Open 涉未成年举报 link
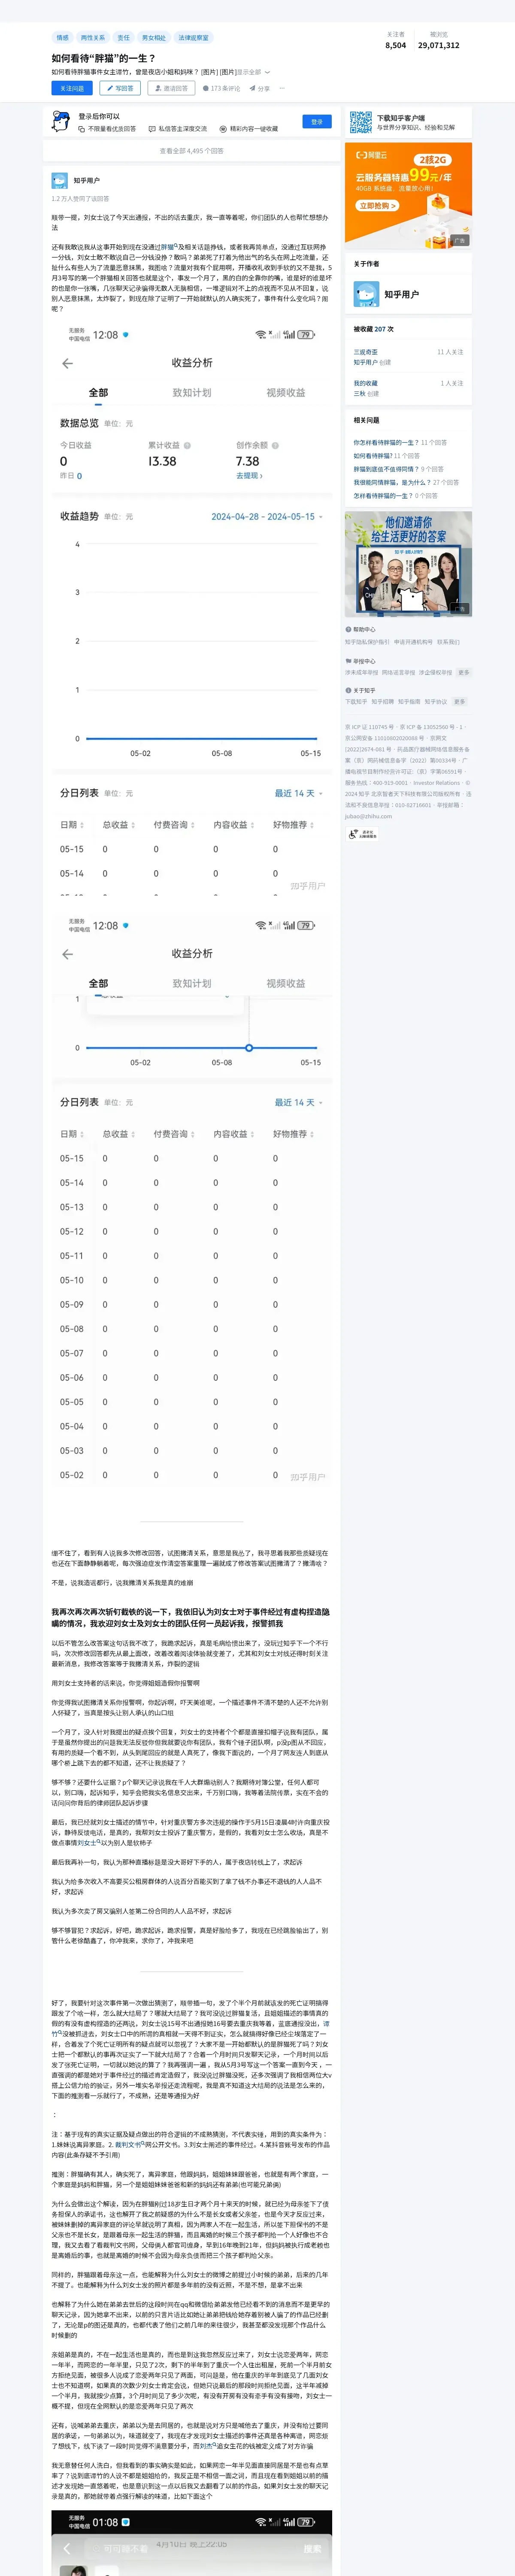Screen dimensions: 515x2576 tap(361, 673)
